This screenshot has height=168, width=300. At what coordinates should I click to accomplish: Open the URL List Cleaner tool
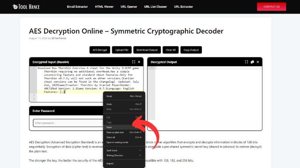[155, 7]
